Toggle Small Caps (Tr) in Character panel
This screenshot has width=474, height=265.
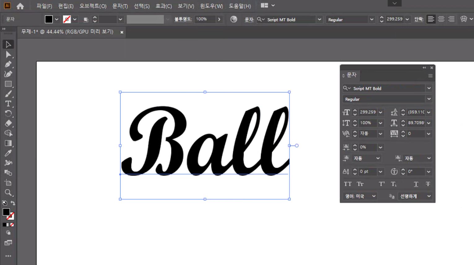[360, 184]
